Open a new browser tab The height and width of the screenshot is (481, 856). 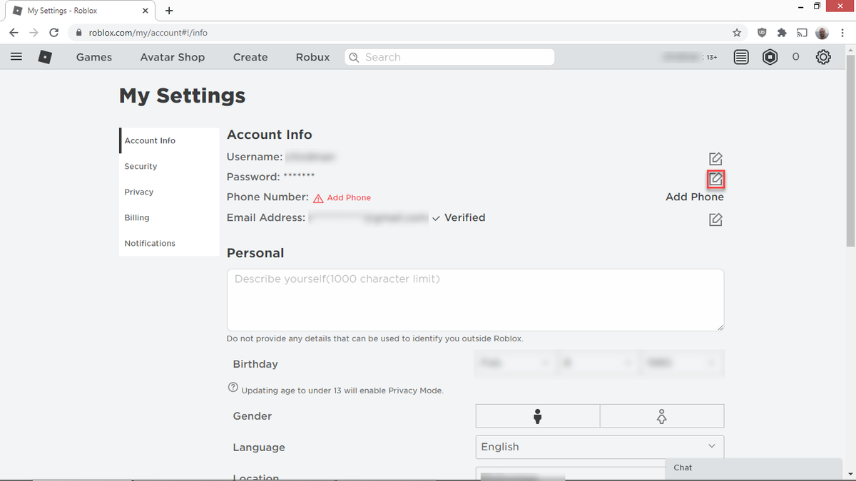tap(169, 11)
